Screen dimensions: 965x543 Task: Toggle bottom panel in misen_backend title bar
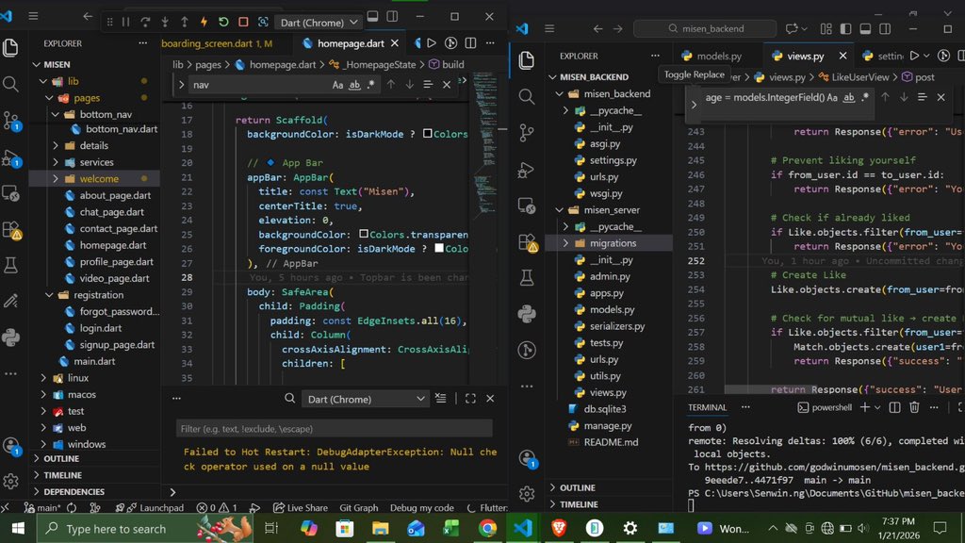(865, 28)
